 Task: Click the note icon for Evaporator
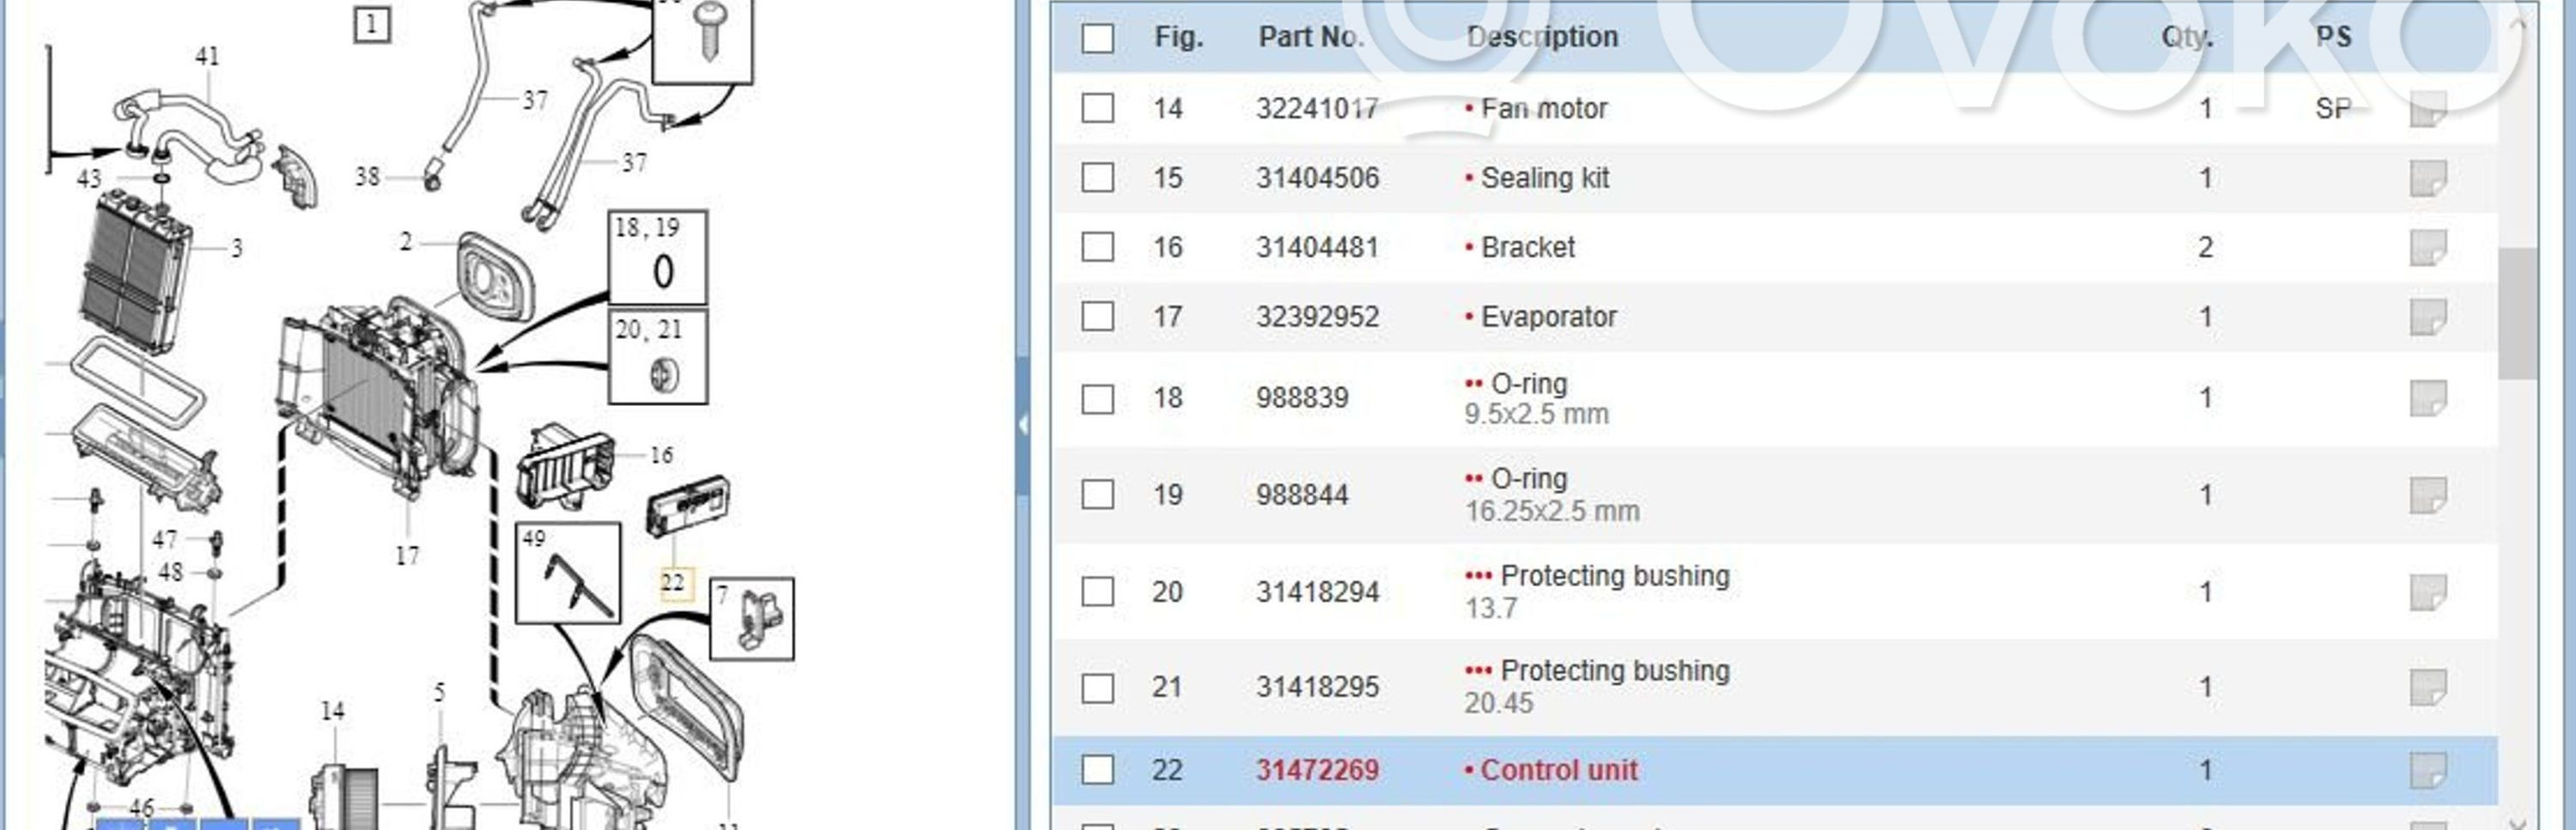tap(2427, 317)
